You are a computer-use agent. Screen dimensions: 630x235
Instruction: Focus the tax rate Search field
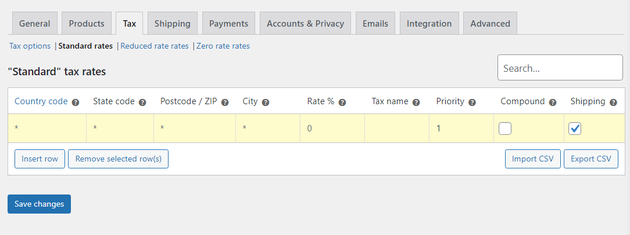click(560, 68)
